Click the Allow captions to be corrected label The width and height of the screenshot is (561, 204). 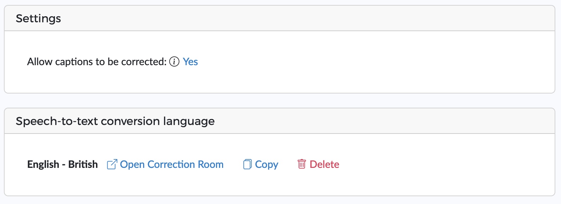coord(97,62)
